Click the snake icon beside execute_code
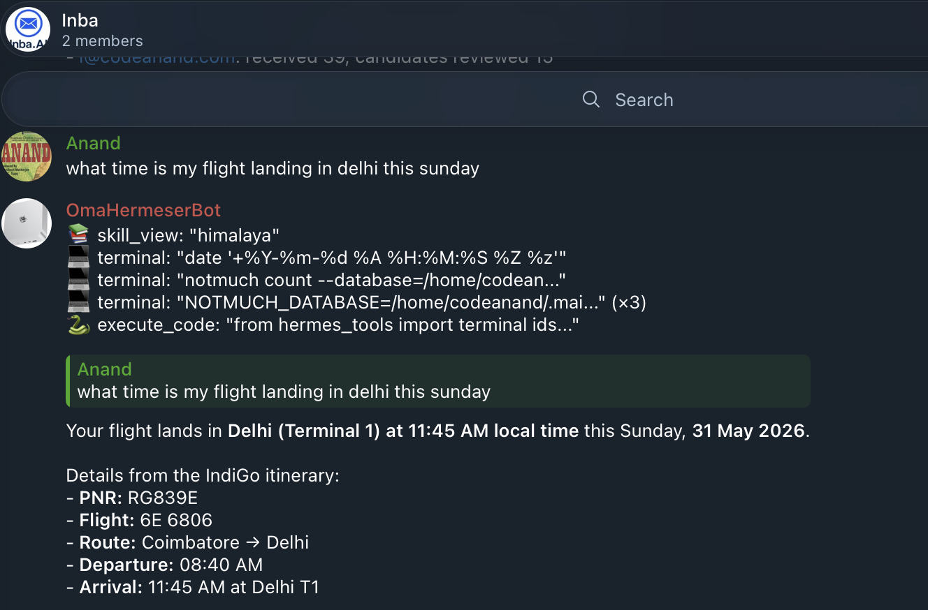 [x=78, y=325]
